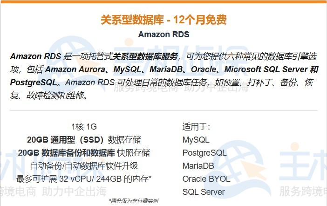Click the Amazon RDS subtitle under the heading

[x=163, y=34]
